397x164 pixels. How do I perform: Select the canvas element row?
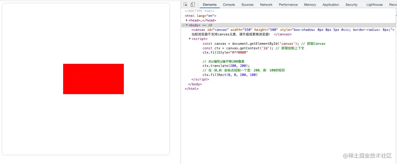click(293, 30)
